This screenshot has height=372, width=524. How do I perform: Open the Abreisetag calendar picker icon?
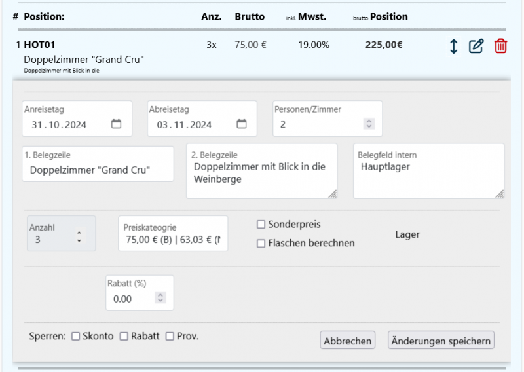(241, 124)
